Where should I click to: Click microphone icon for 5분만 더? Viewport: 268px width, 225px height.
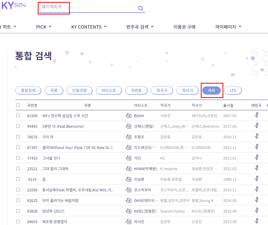(x=256, y=126)
